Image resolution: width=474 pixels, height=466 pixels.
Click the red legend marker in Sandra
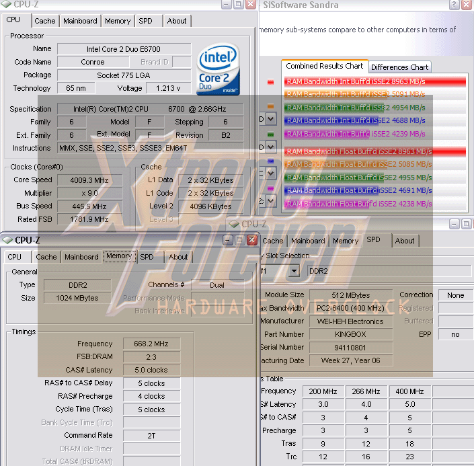270,82
